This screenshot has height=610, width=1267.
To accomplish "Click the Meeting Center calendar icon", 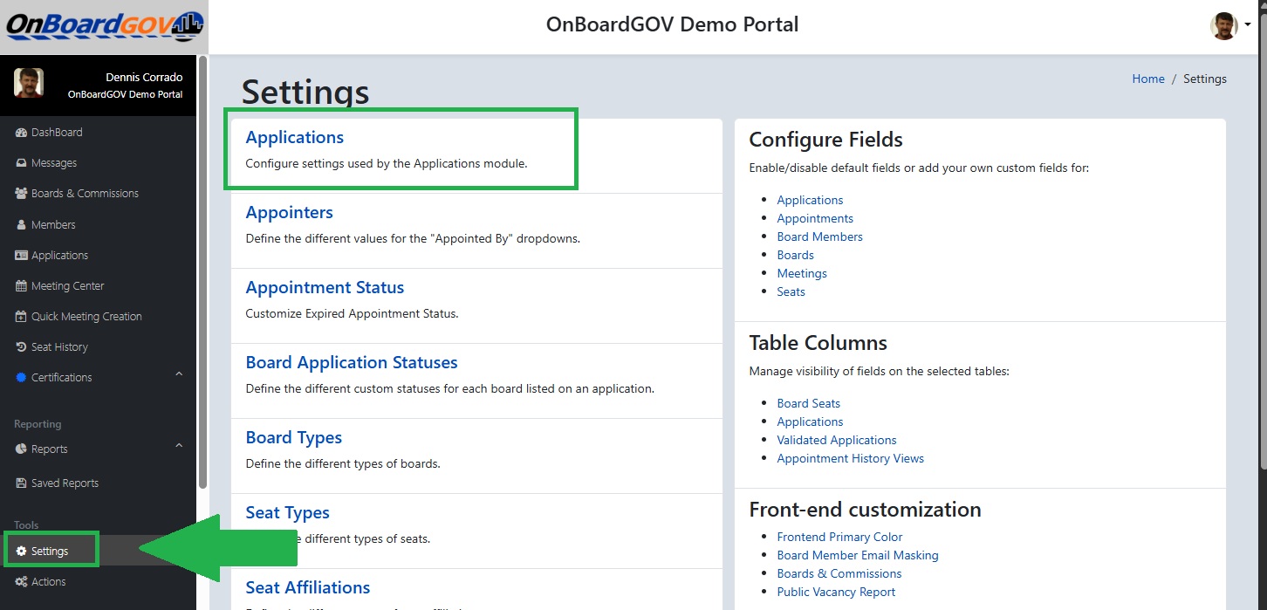I will [x=22, y=286].
